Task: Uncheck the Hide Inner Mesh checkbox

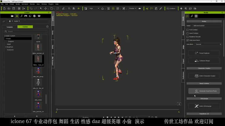Action: click(187, 40)
